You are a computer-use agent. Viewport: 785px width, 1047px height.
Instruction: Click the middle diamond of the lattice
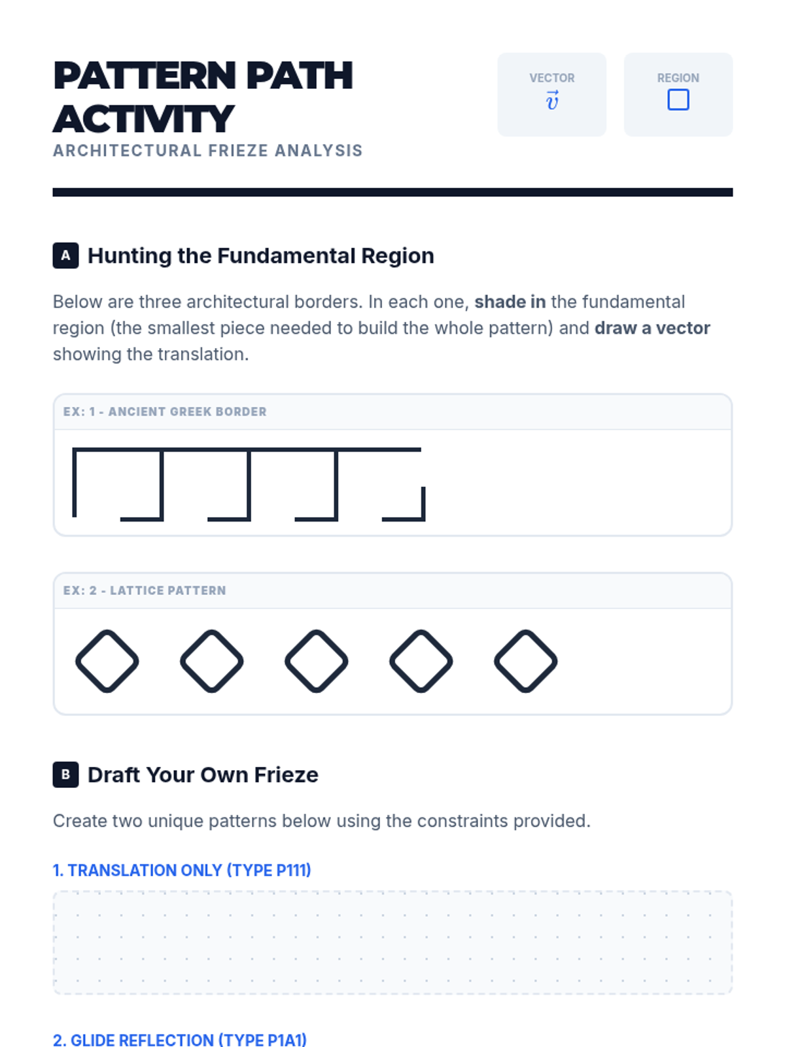(x=317, y=661)
